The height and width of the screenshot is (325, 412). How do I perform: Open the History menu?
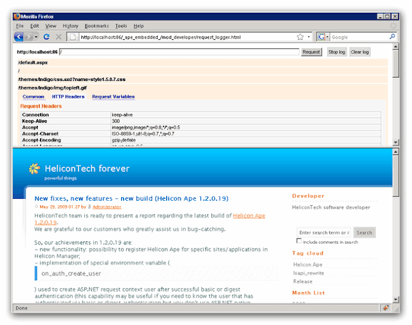point(70,26)
